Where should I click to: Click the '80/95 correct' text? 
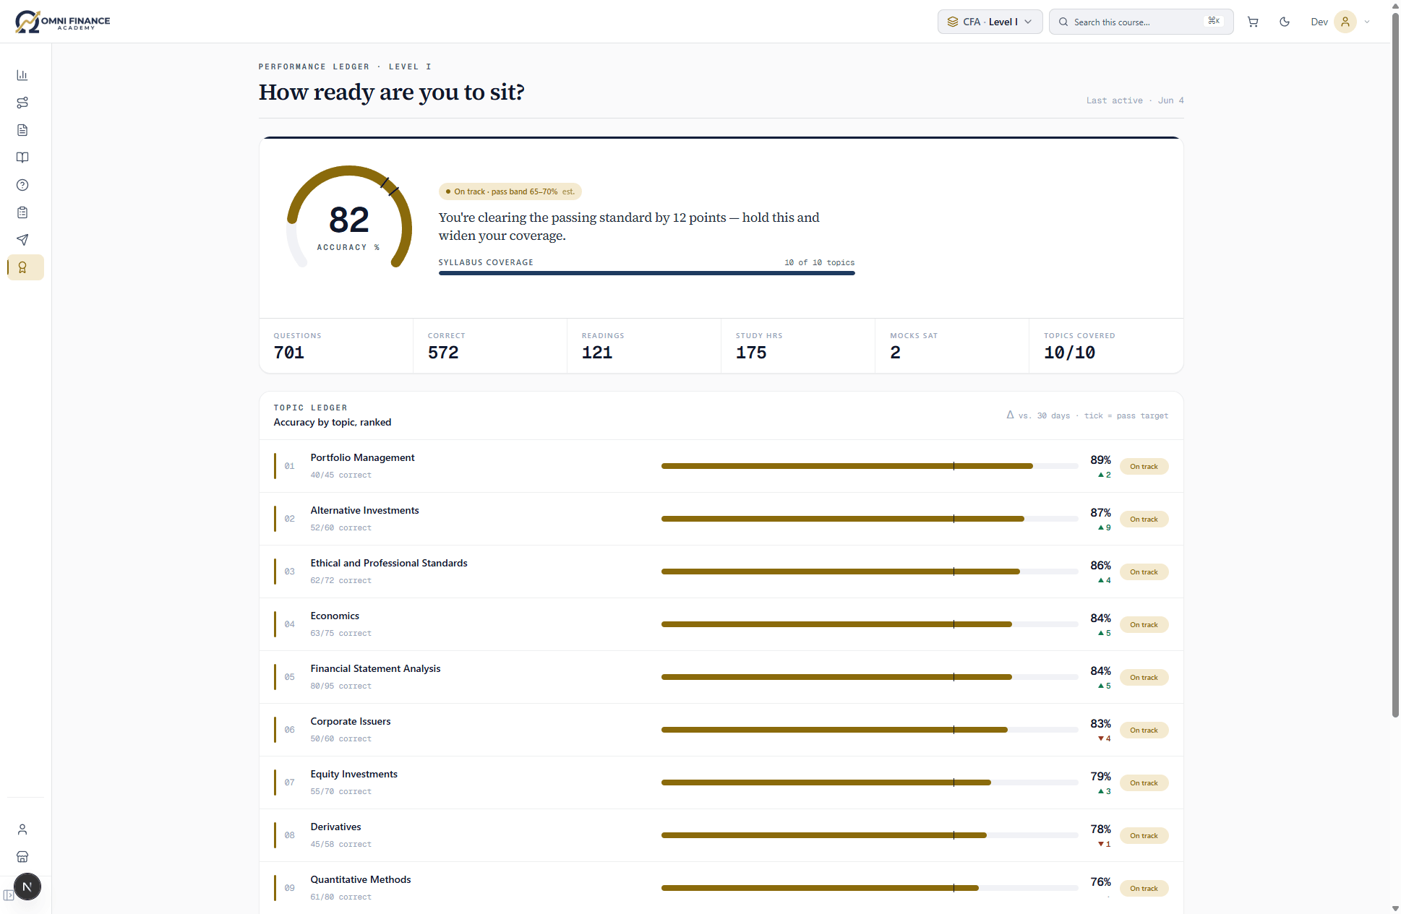[341, 686]
